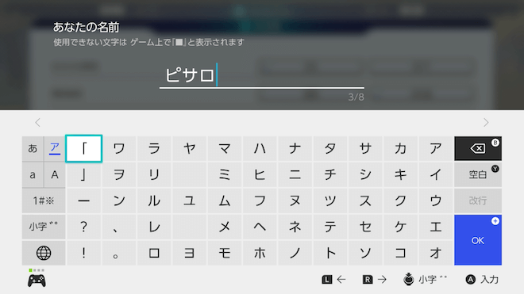Tap the 。 period key
Image resolution: width=524 pixels, height=294 pixels.
[x=119, y=254]
